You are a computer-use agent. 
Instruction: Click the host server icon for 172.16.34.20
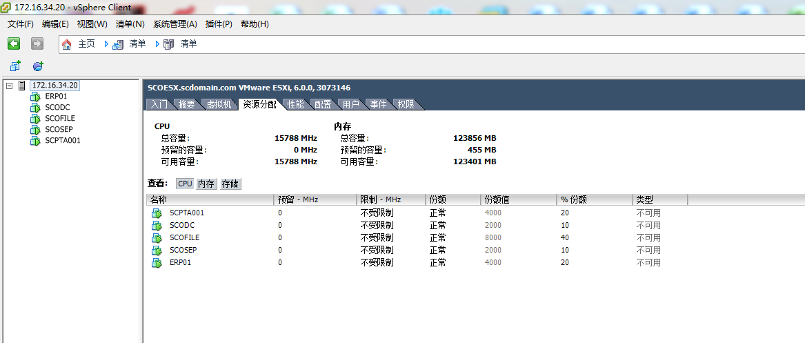tap(22, 86)
